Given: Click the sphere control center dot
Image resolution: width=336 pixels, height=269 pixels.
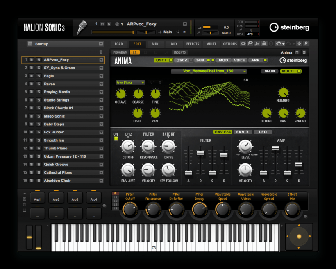Looking at the screenshot, I should pos(299,236).
